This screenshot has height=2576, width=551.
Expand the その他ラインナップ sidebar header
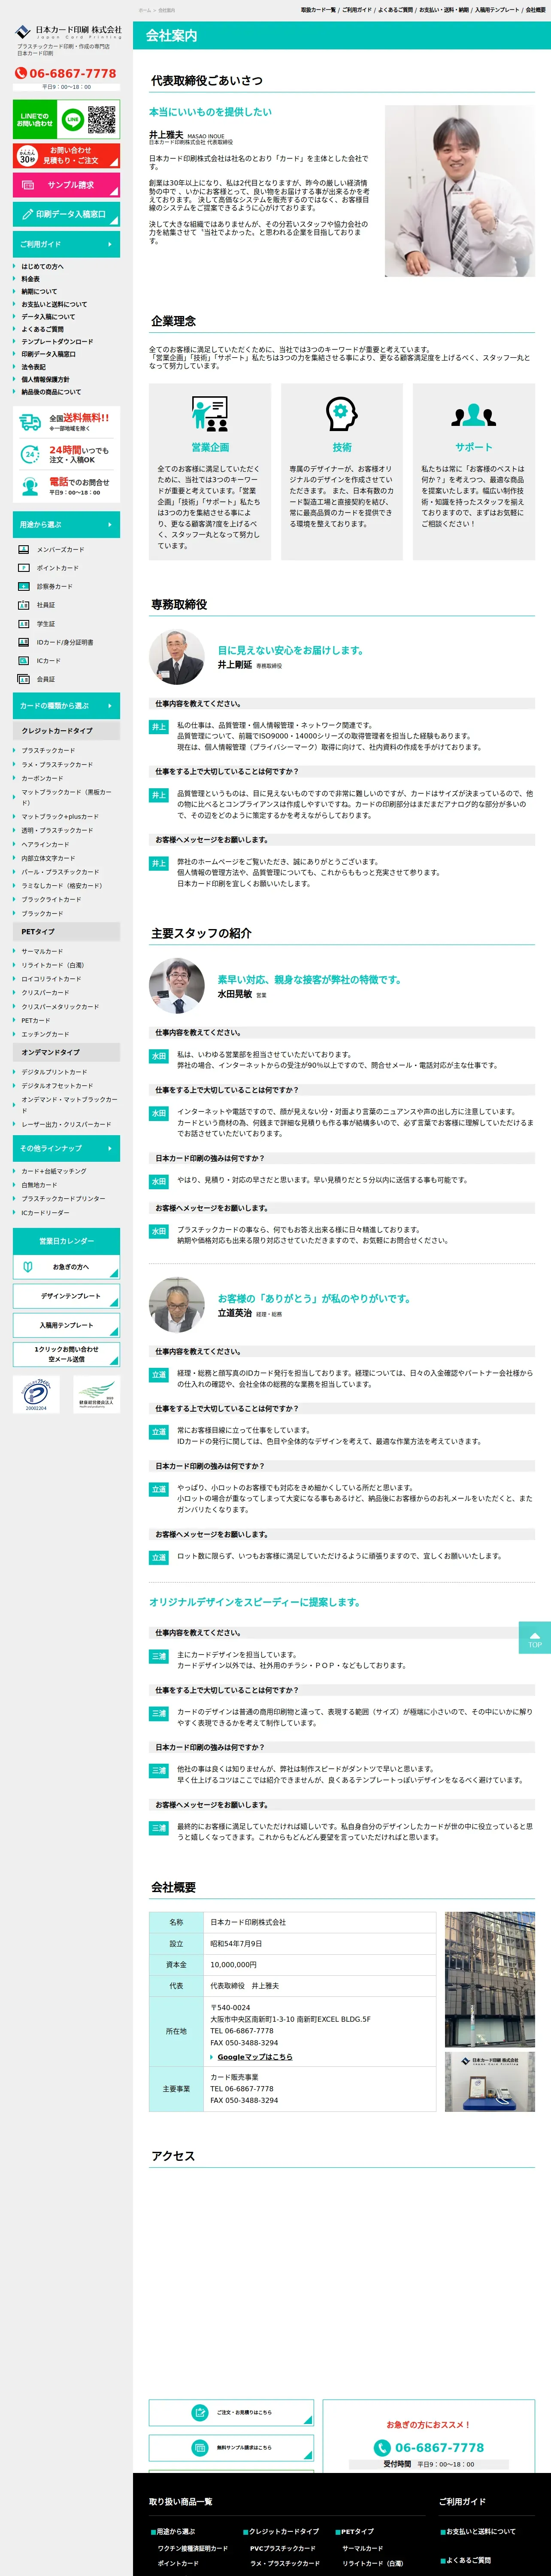coord(66,1148)
